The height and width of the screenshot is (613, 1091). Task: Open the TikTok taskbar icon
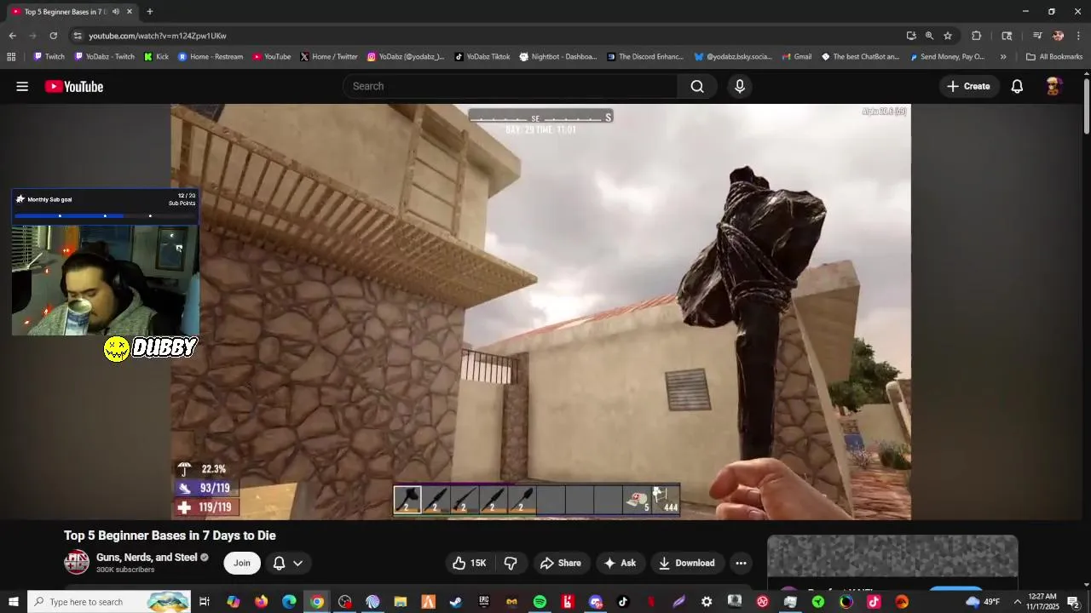623,602
